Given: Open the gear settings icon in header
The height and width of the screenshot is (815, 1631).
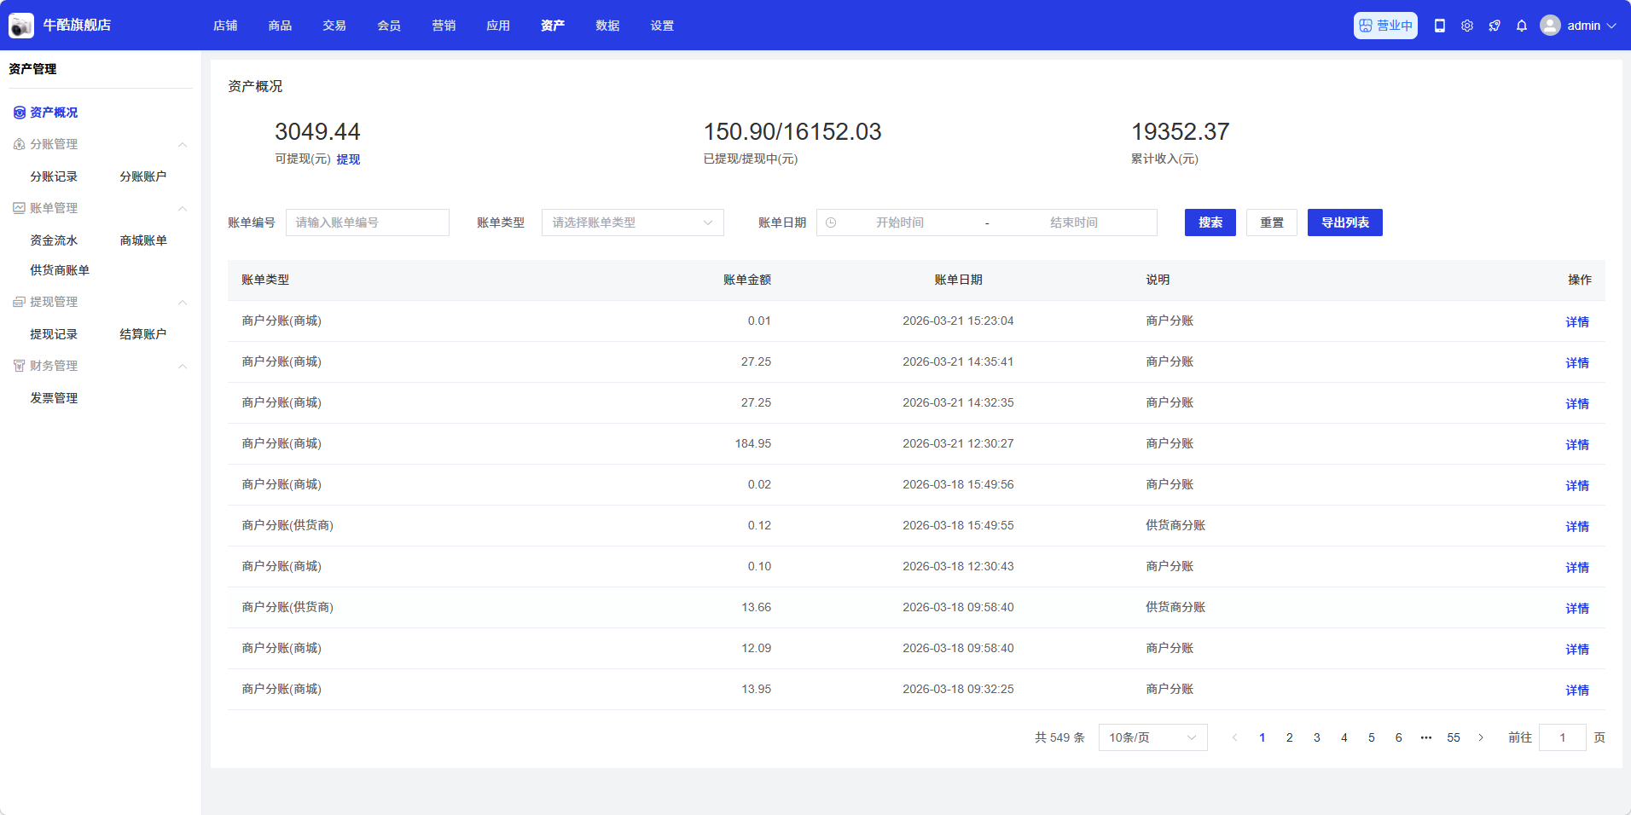Looking at the screenshot, I should [x=1467, y=26].
